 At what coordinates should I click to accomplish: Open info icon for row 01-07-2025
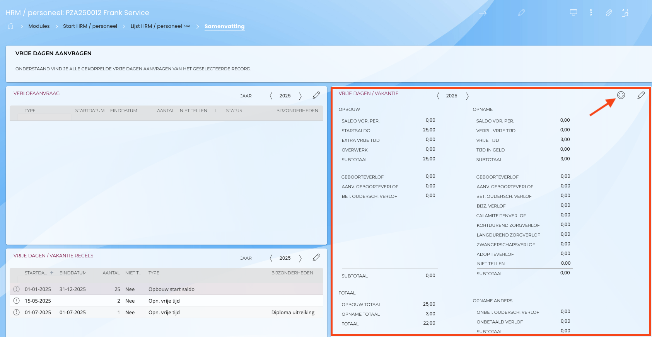pyautogui.click(x=17, y=312)
